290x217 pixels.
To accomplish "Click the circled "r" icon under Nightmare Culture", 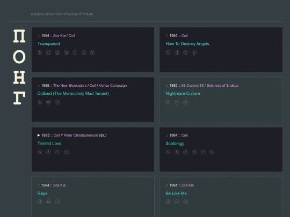I will tap(185, 102).
